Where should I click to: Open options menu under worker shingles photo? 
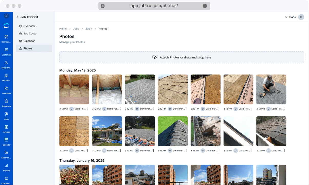coord(285,109)
